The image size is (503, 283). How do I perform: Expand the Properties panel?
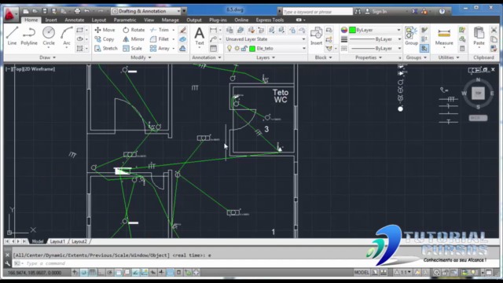point(369,57)
